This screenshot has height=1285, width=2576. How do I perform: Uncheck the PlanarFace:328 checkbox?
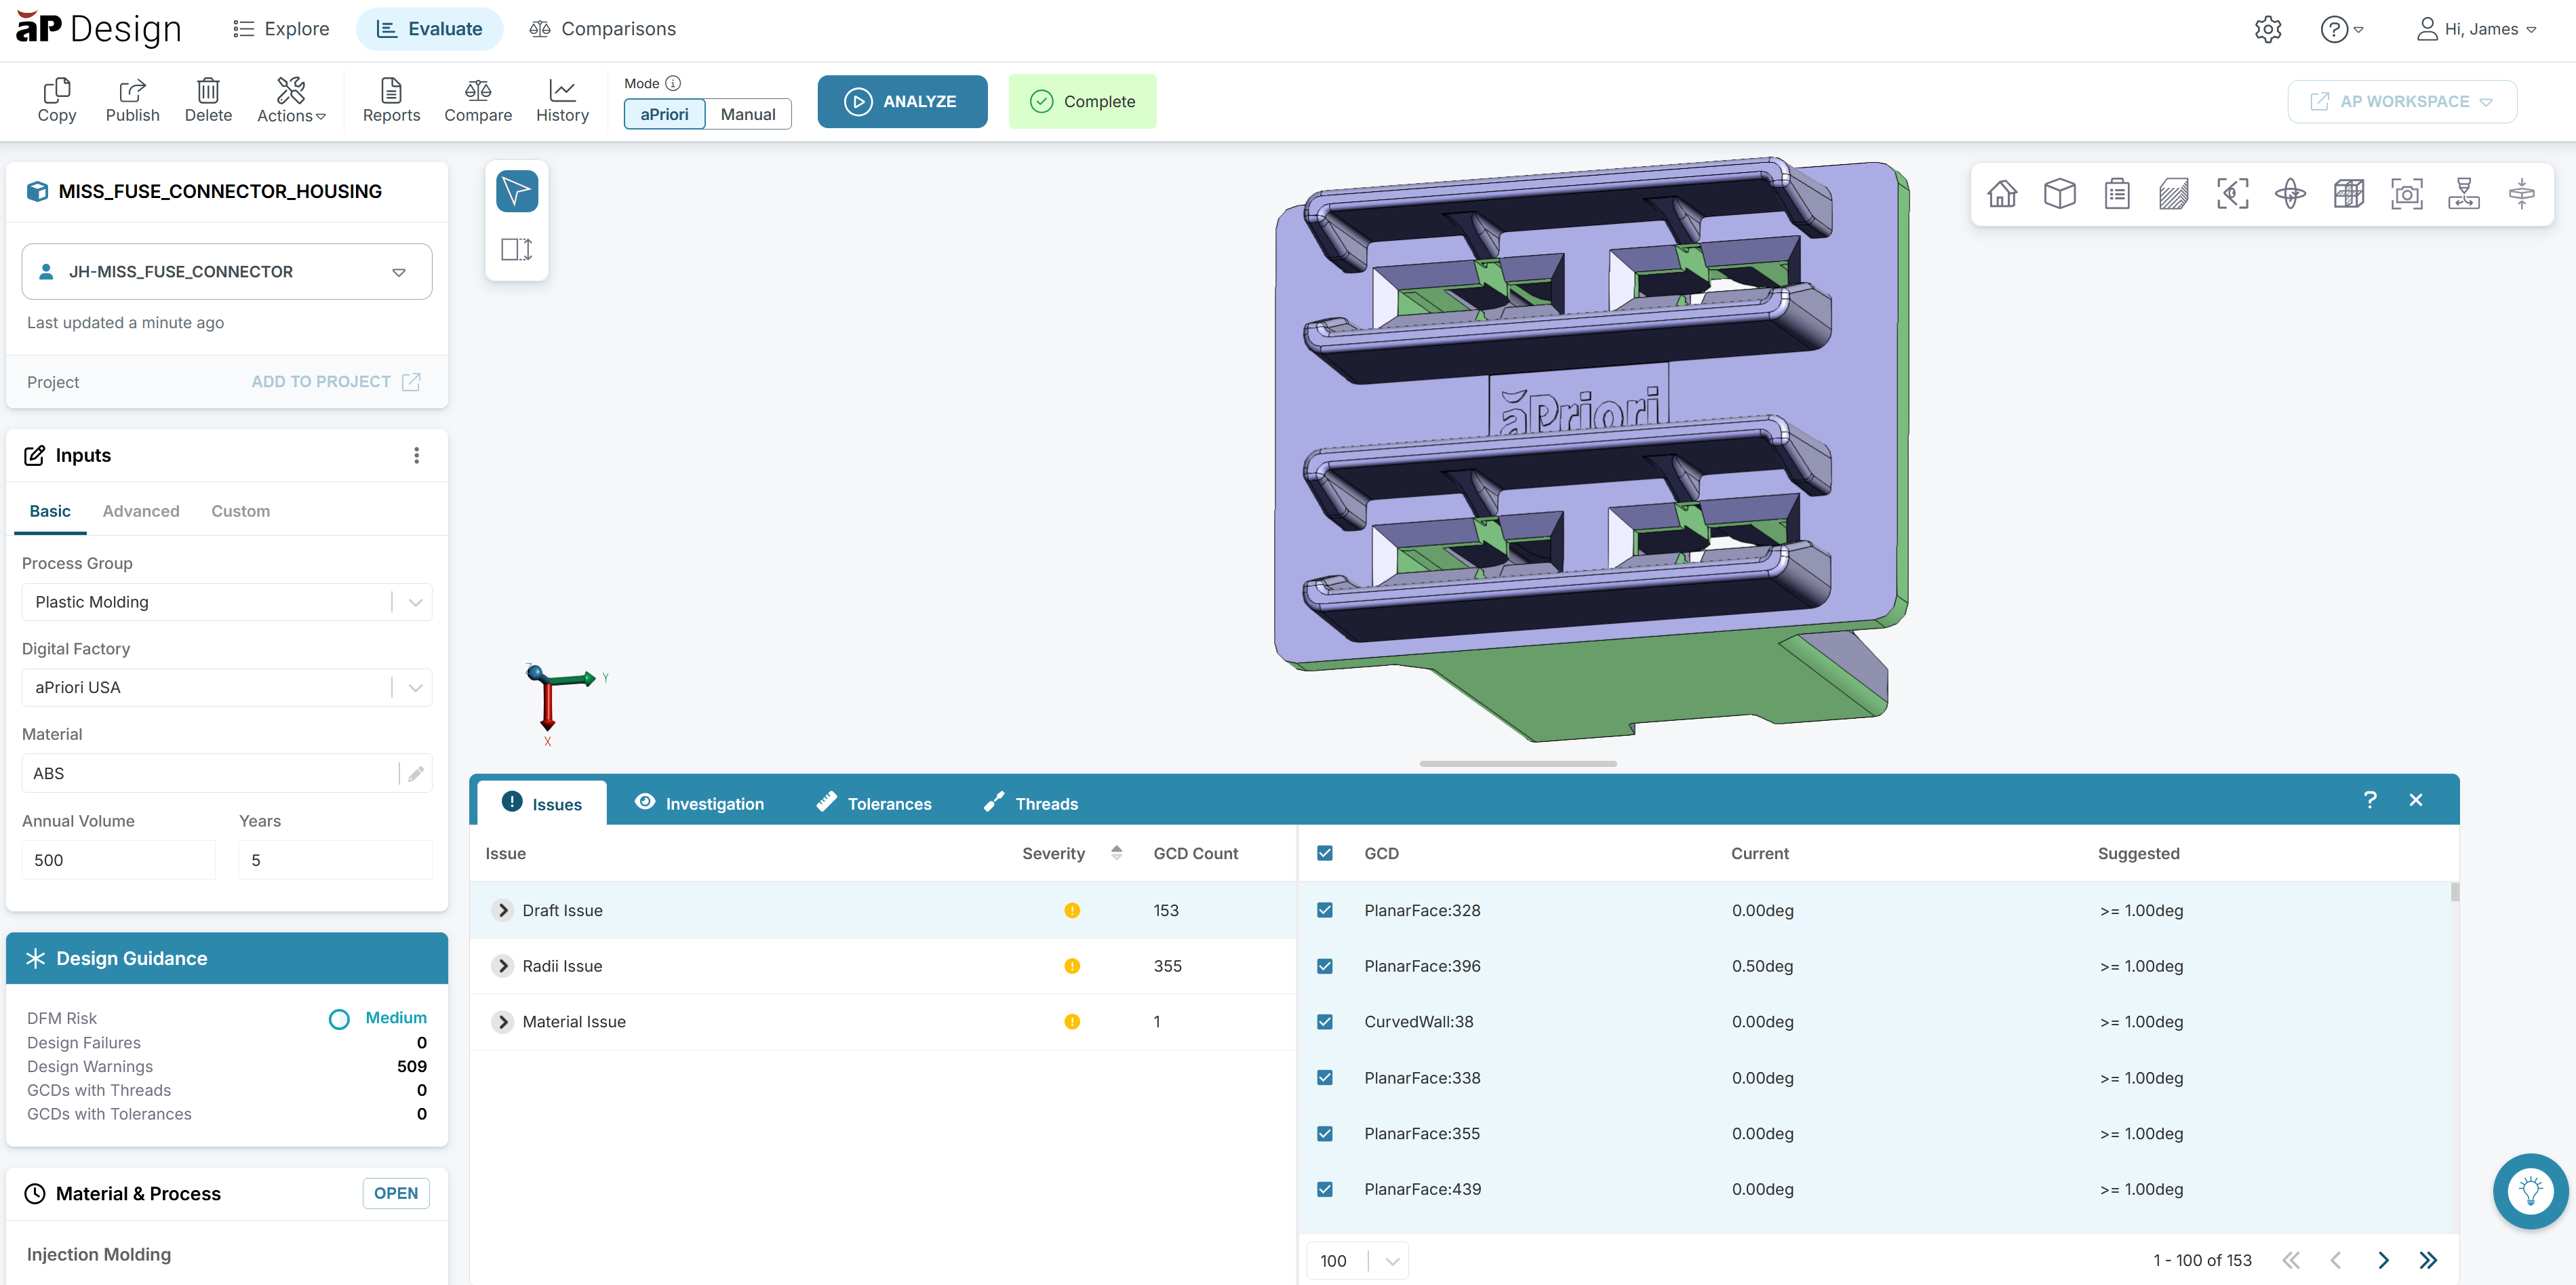1325,910
